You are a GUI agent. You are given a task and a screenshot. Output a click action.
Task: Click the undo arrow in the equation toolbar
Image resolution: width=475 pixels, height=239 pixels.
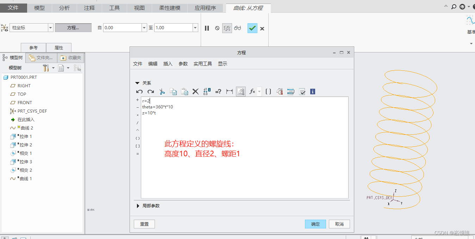(x=139, y=92)
